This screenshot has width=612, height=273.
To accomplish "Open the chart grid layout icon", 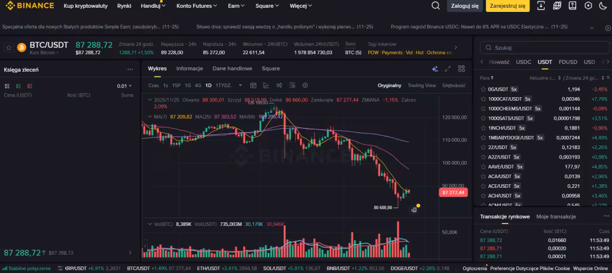I will pyautogui.click(x=461, y=69).
